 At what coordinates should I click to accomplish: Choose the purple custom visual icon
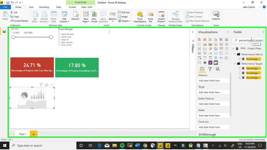point(210,63)
